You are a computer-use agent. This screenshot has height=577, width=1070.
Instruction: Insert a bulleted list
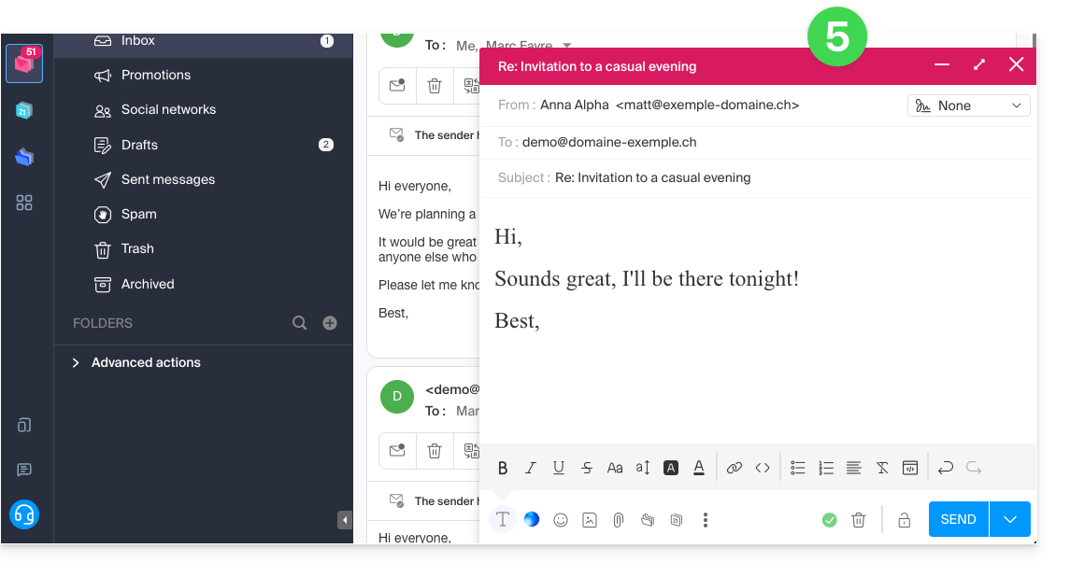click(x=798, y=468)
